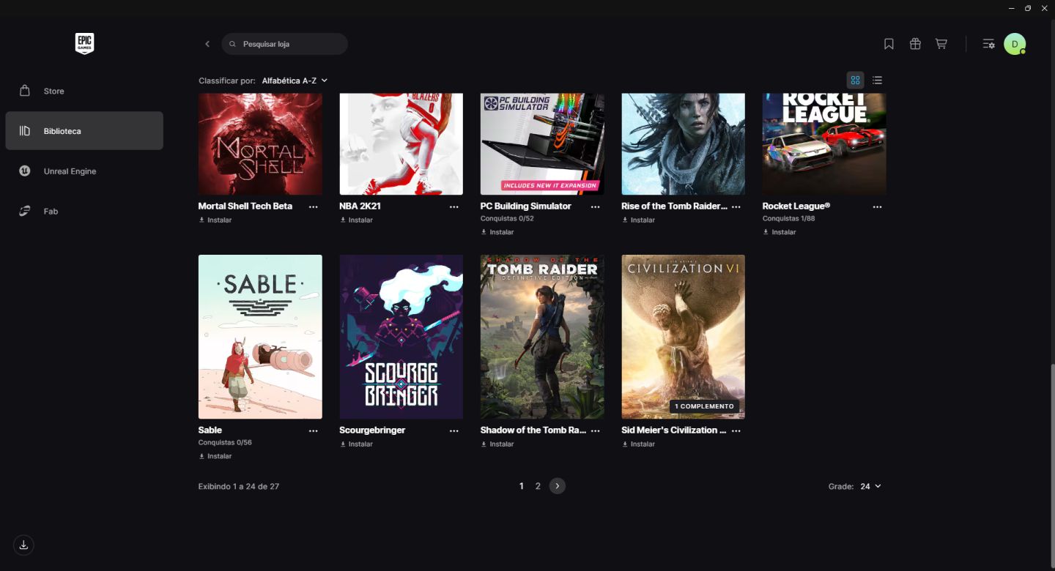
Task: Open the user profile avatar D
Action: point(1015,44)
